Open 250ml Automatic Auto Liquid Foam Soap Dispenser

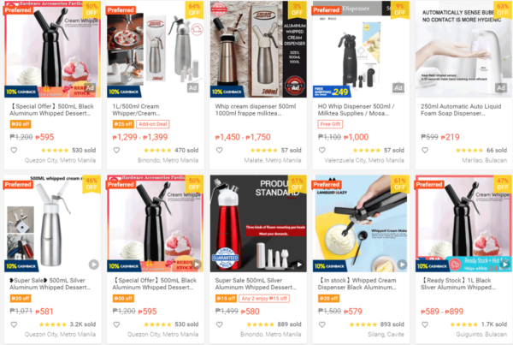tap(461, 110)
